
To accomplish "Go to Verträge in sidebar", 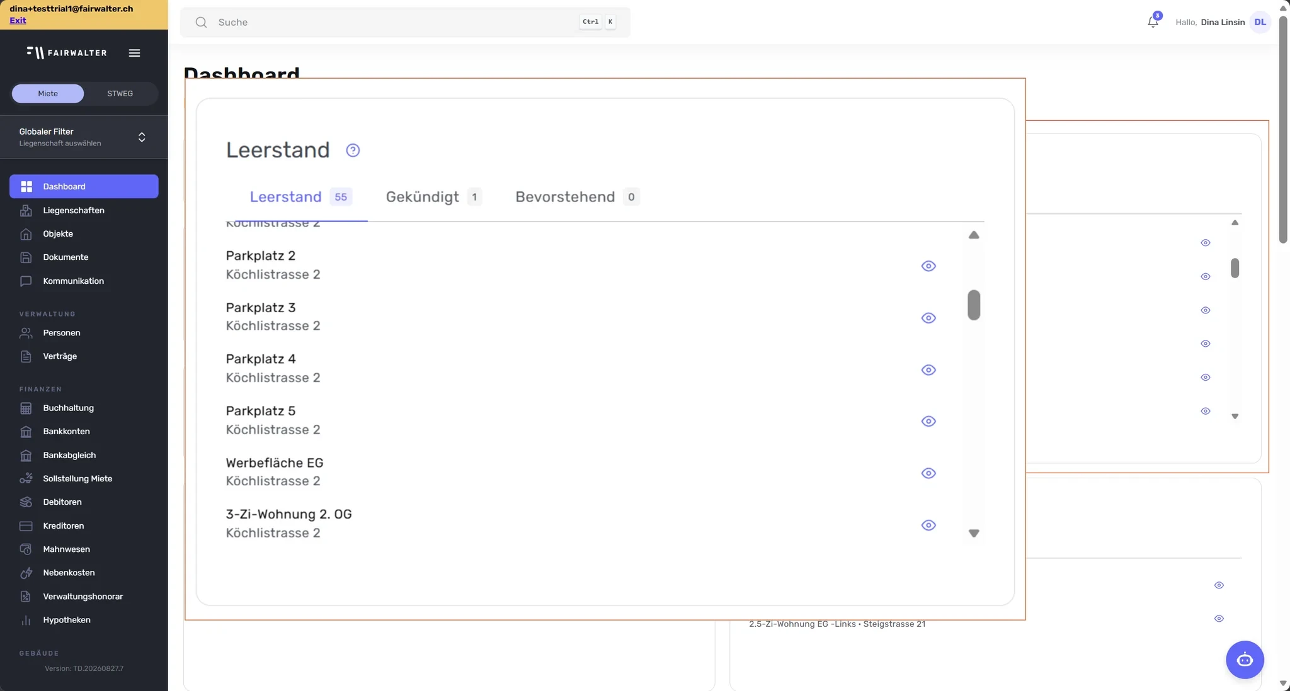I will tap(84, 356).
